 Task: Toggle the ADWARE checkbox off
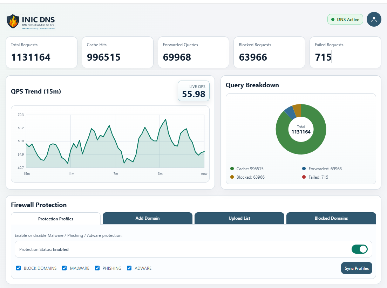[129, 268]
